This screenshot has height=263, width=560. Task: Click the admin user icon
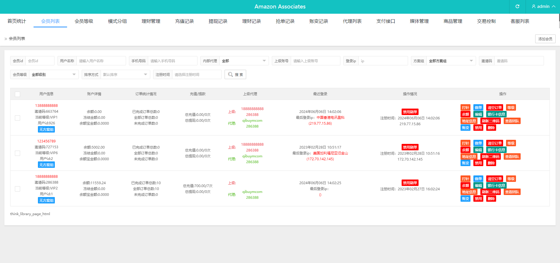(533, 6)
